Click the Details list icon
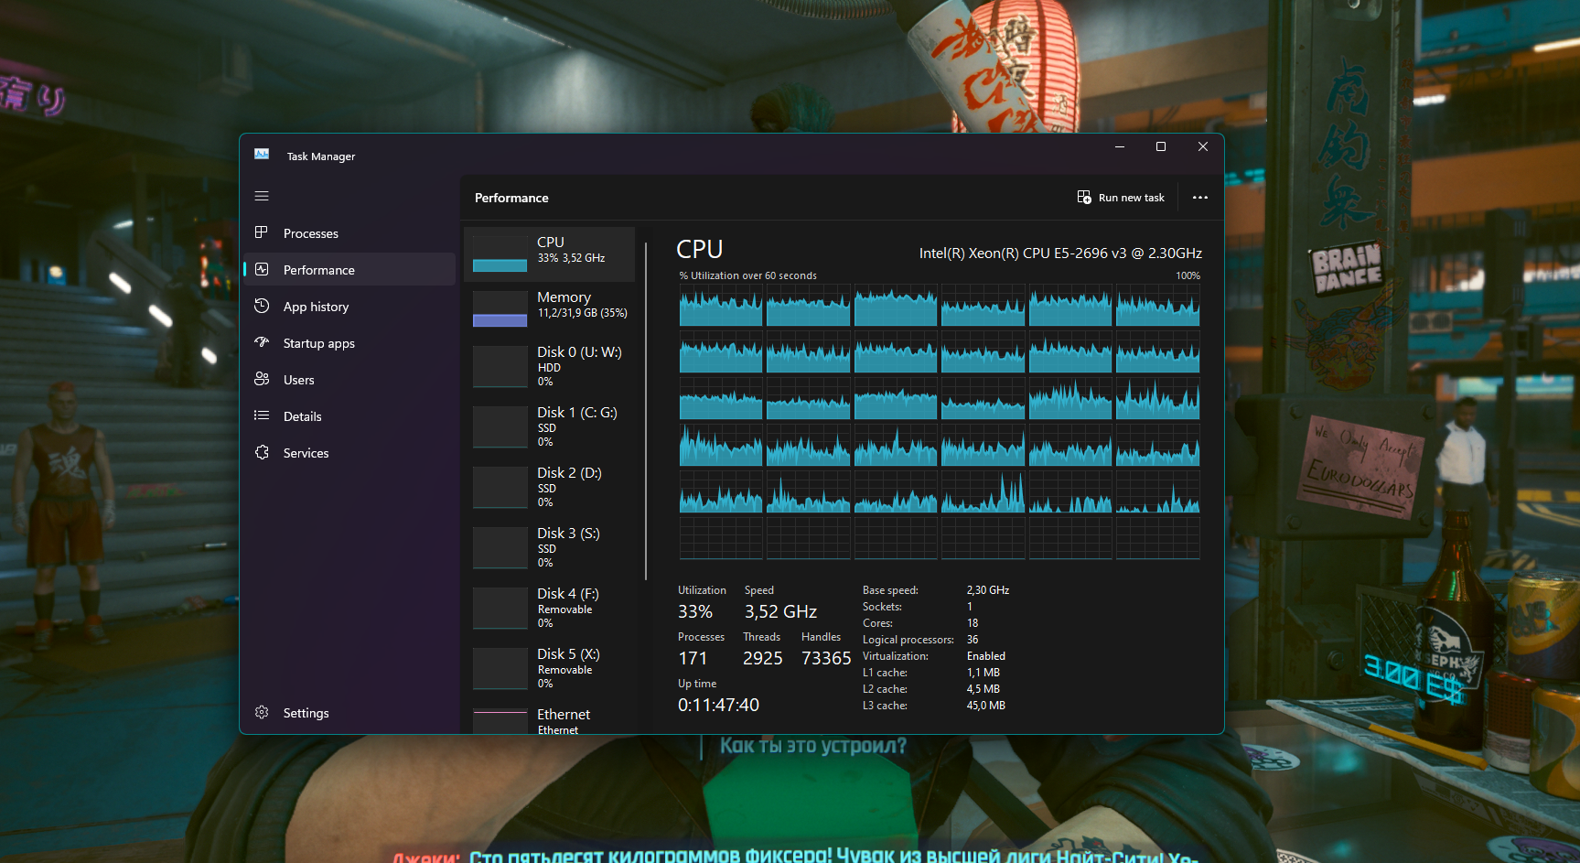Image resolution: width=1580 pixels, height=863 pixels. click(x=262, y=415)
